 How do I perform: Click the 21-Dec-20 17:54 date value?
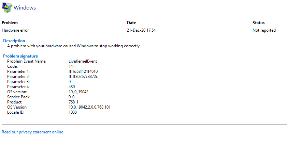(141, 30)
